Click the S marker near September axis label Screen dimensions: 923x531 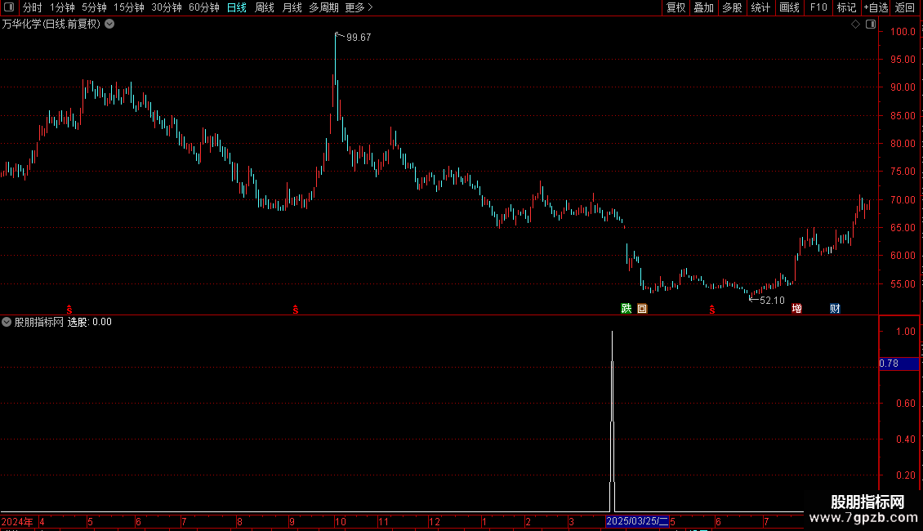296,310
